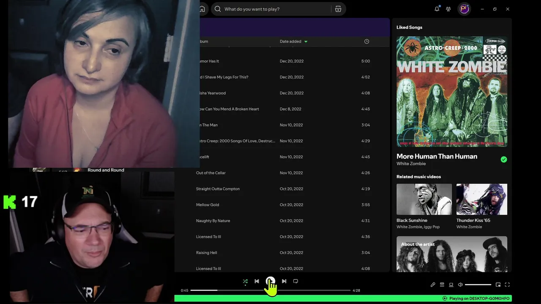Sort by Date added column
541x304 pixels.
(290, 41)
